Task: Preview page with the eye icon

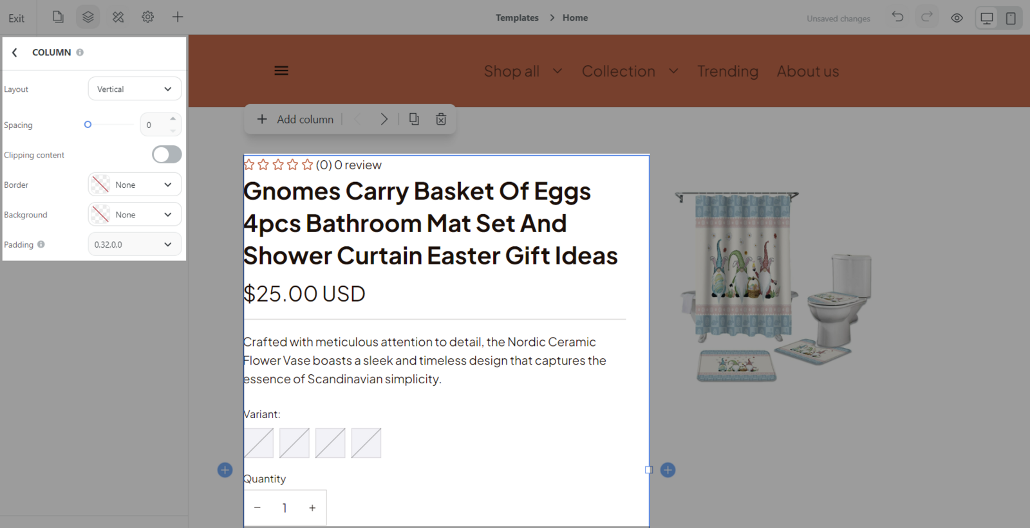Action: tap(957, 18)
